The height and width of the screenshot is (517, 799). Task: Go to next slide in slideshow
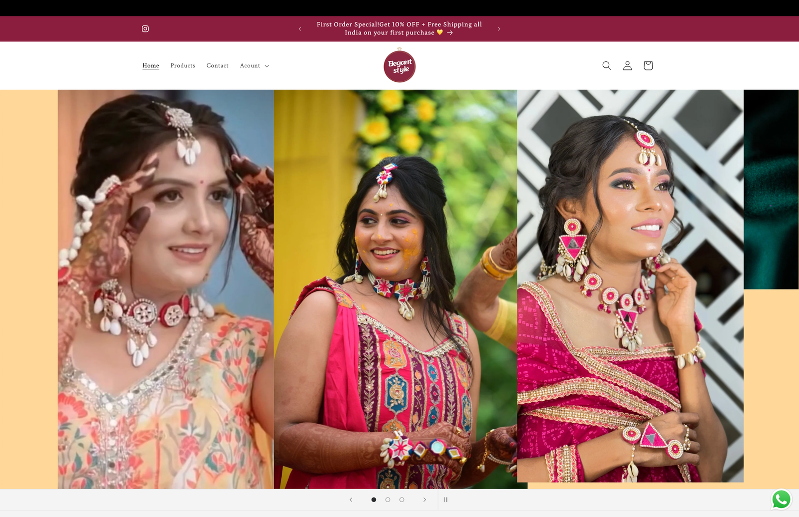click(425, 500)
